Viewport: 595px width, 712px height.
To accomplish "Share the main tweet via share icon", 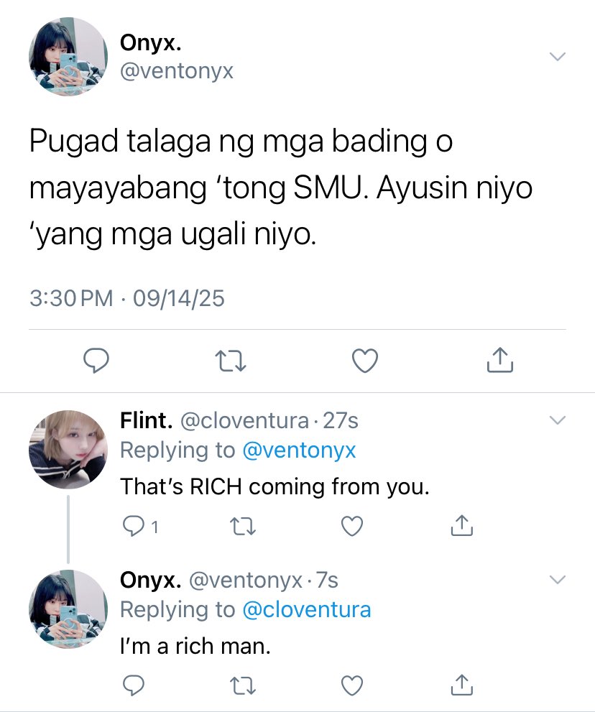I will point(499,360).
